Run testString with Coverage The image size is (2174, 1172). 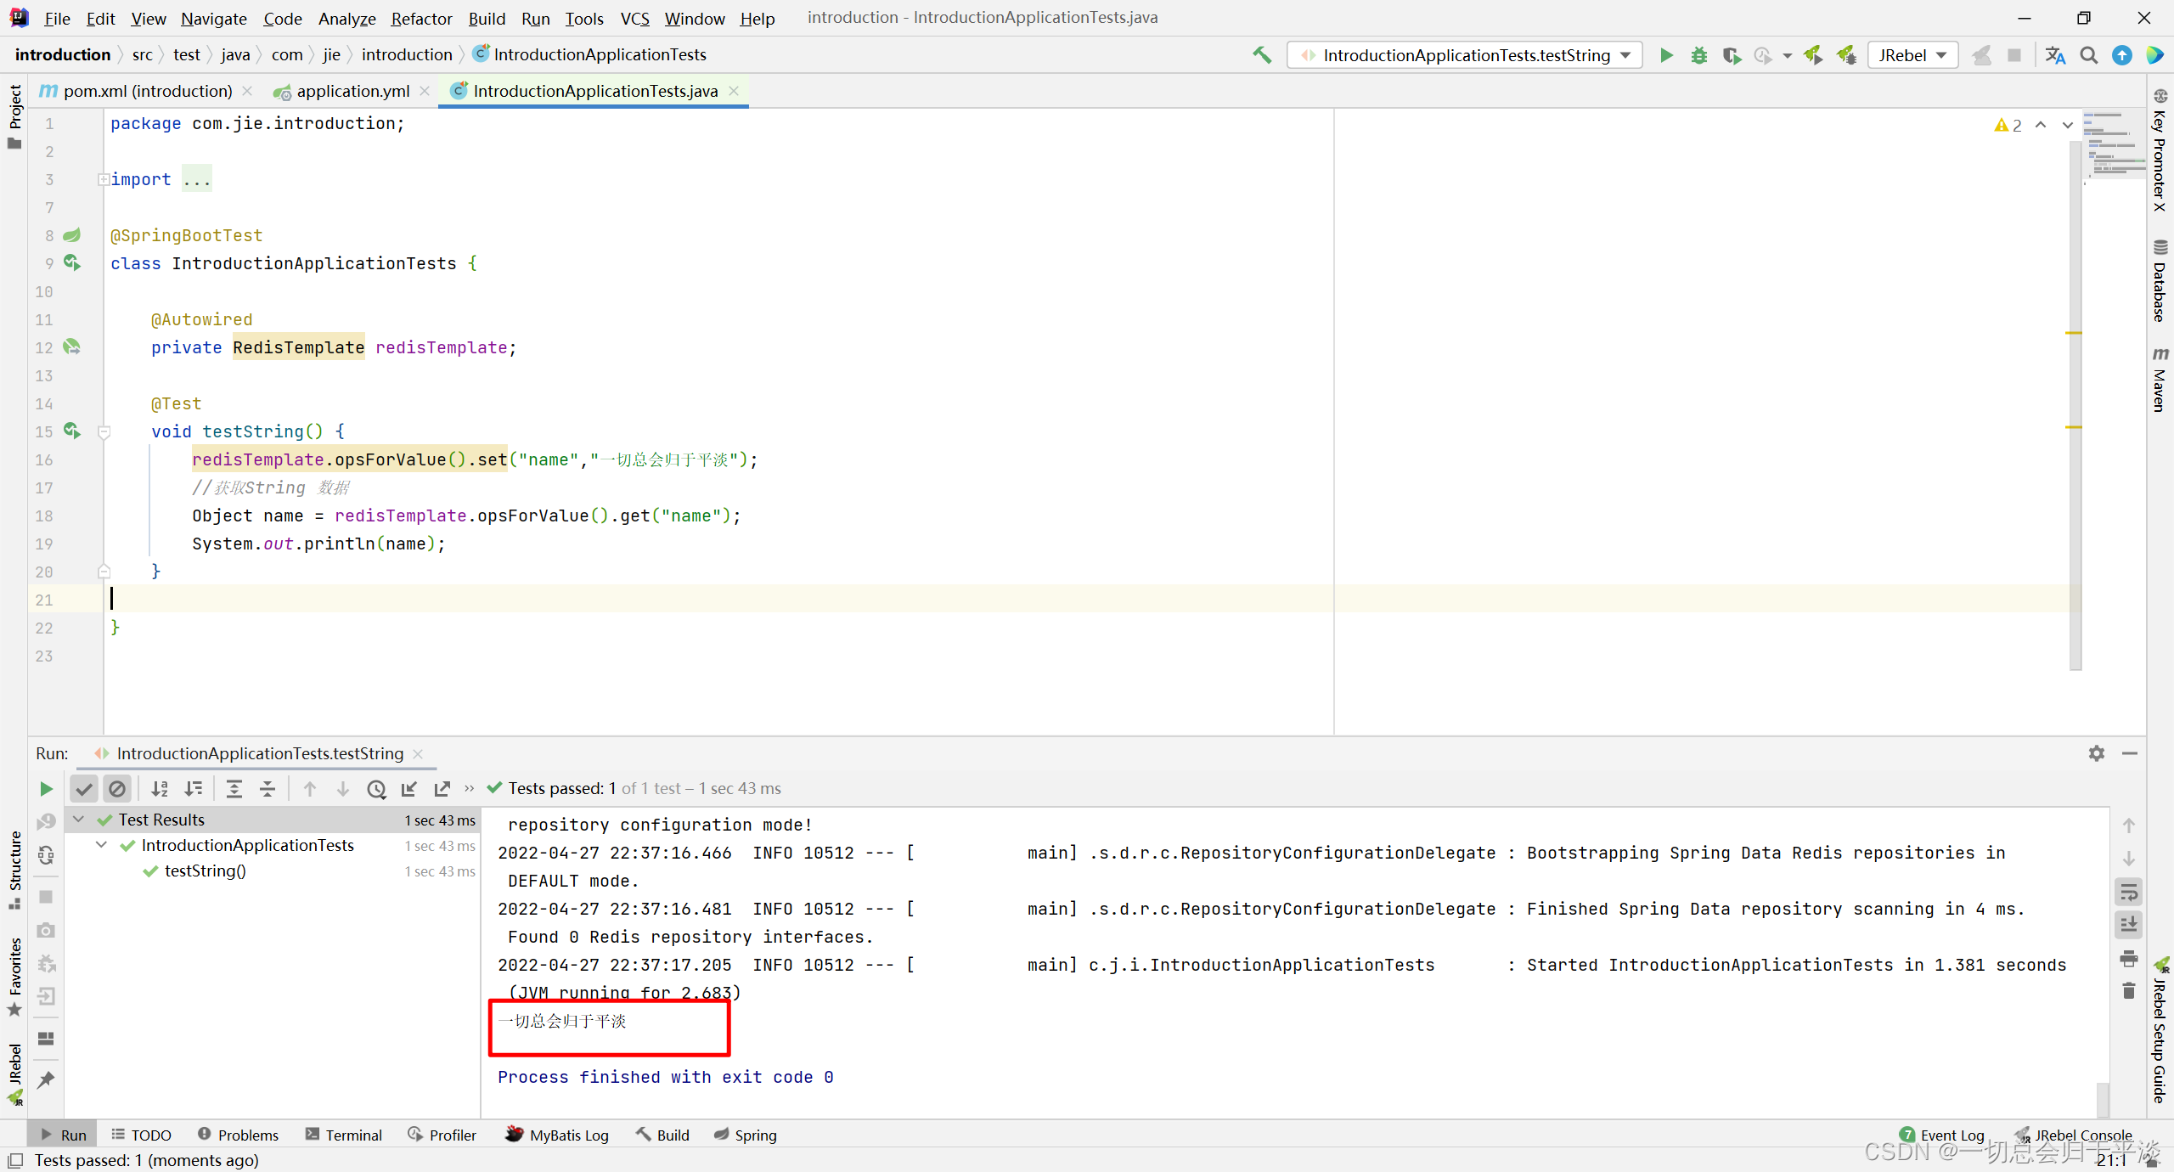coord(1732,54)
